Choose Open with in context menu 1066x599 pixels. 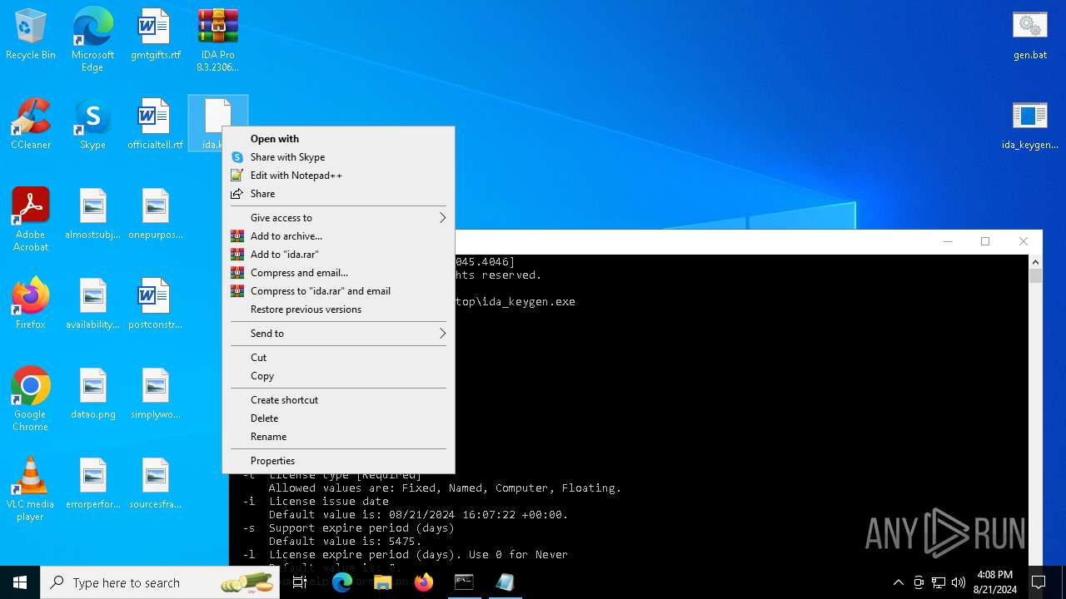[x=338, y=139]
